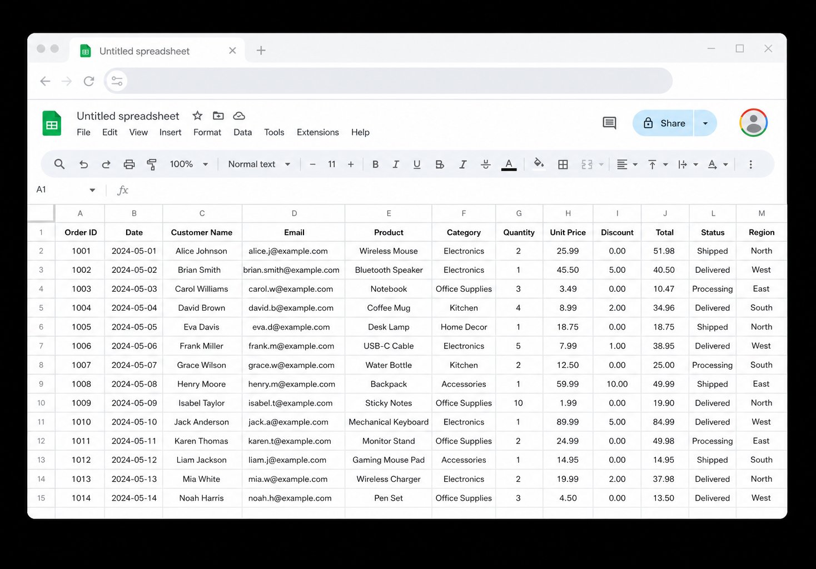
Task: Click the green Sheets home logo
Action: coord(52,123)
